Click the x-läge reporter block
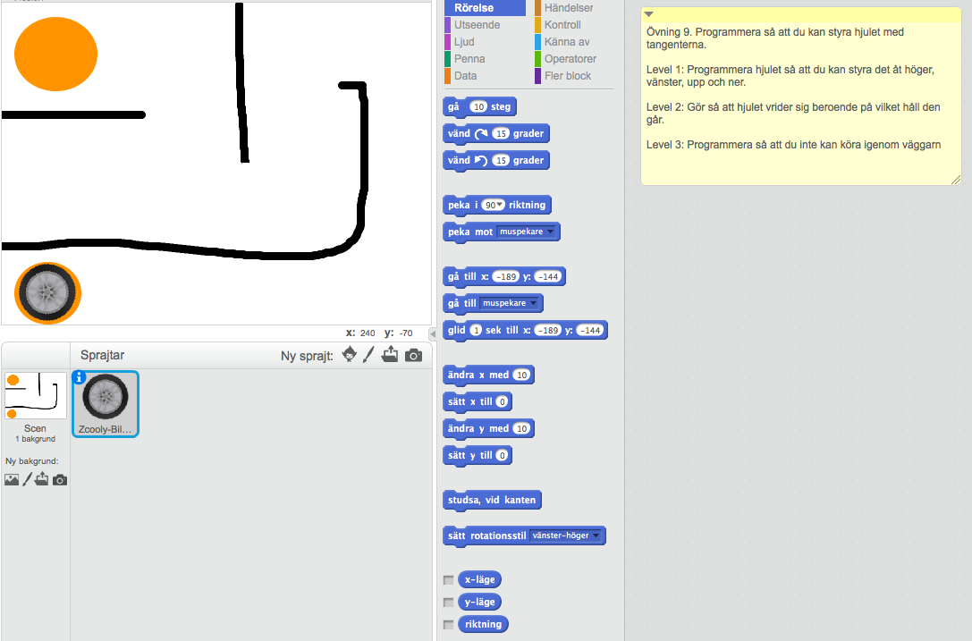This screenshot has height=641, width=972. [x=480, y=579]
